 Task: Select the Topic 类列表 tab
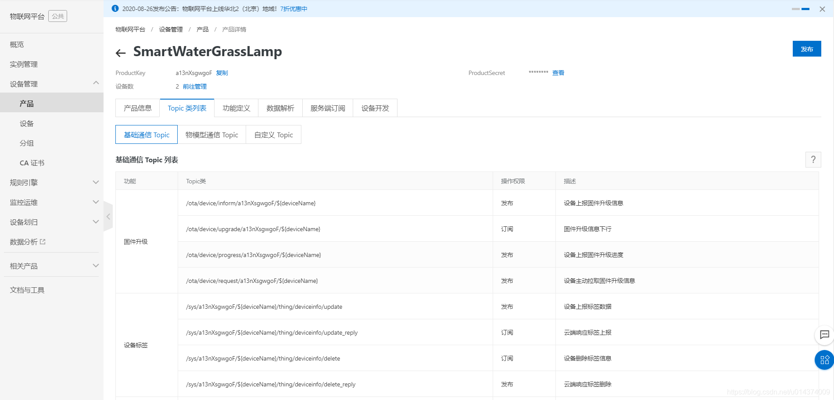(x=187, y=108)
